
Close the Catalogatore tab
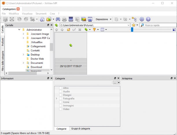click(x=18, y=9)
